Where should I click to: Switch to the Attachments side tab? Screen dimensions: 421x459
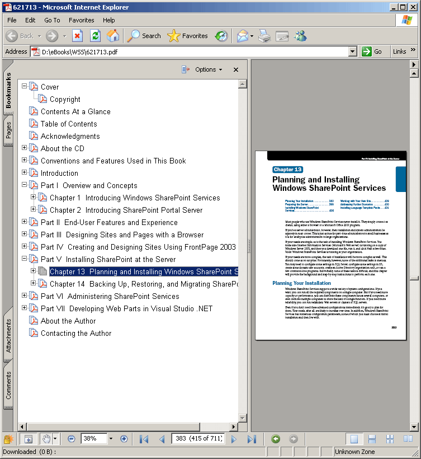(x=8, y=335)
